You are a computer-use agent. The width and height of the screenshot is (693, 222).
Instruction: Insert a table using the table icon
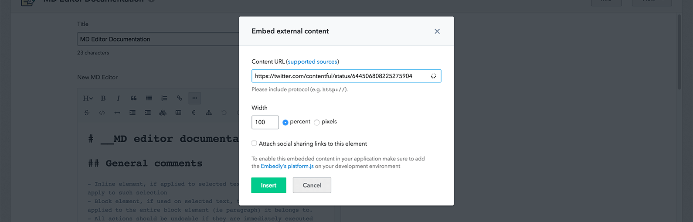click(178, 113)
